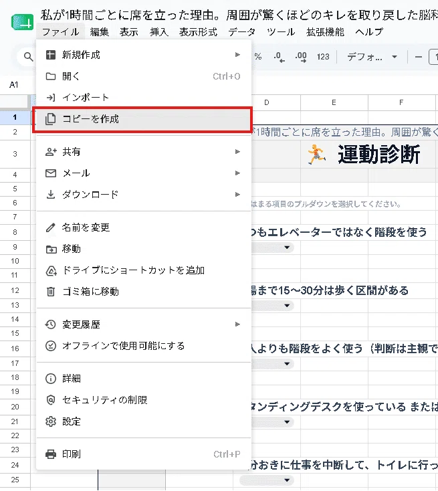
Task: Click the info icon beside 詳細
Action: (x=51, y=379)
